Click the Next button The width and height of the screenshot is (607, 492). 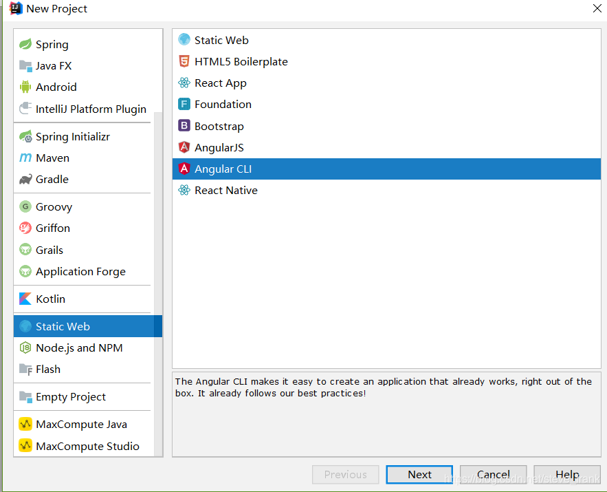pyautogui.click(x=419, y=474)
